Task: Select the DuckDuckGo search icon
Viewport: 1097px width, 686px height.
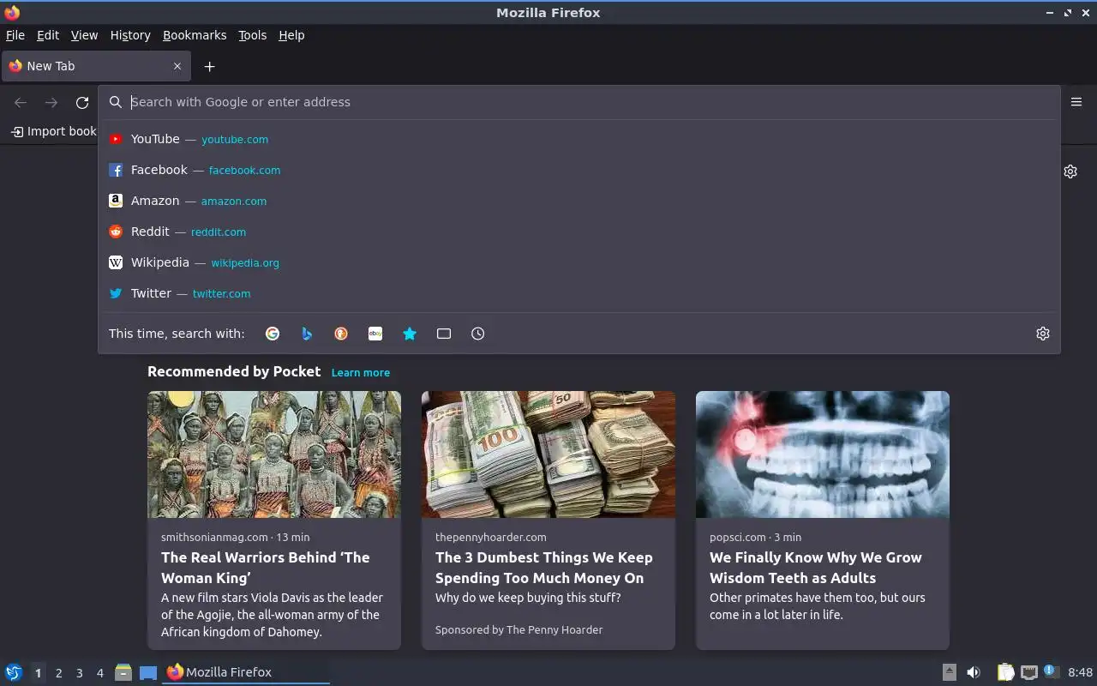Action: coord(341,334)
